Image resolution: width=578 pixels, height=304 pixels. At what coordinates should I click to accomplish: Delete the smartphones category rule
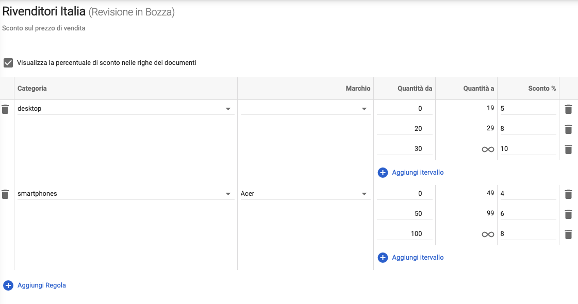coord(5,194)
